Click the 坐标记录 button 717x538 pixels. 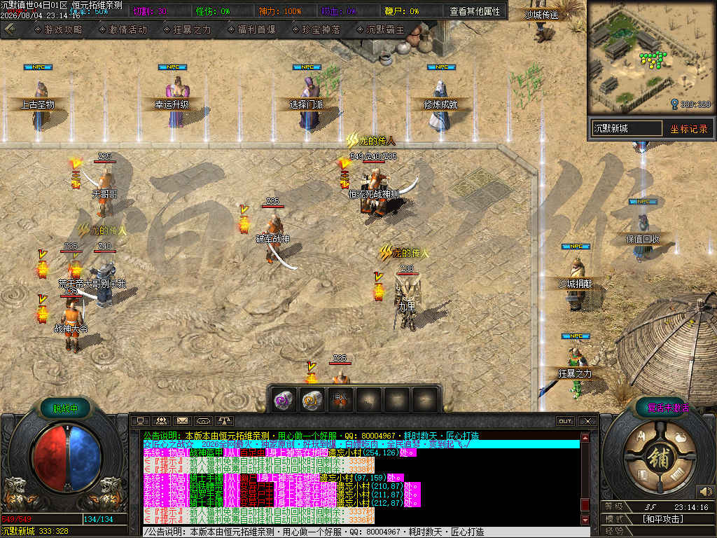point(689,129)
